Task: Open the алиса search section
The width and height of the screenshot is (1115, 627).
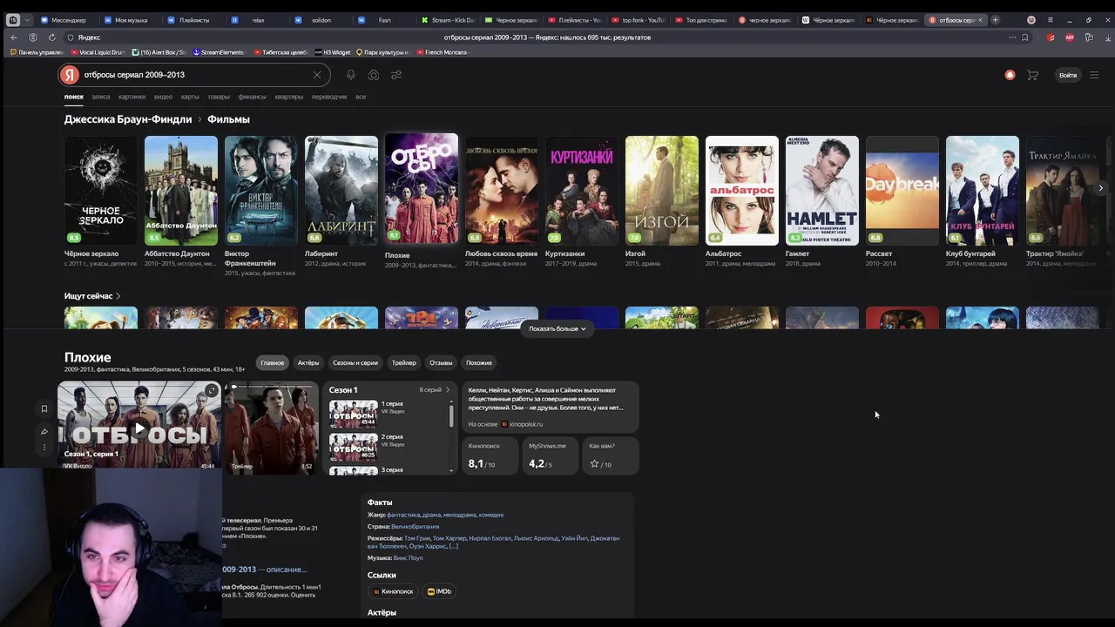Action: click(101, 97)
